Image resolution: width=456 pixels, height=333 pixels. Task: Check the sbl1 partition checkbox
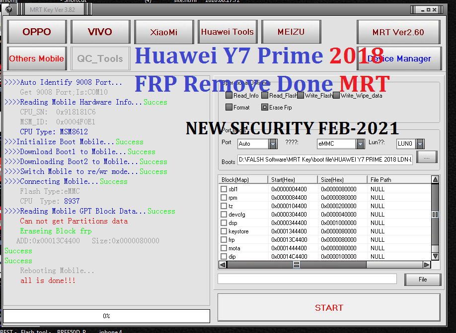tap(223, 189)
